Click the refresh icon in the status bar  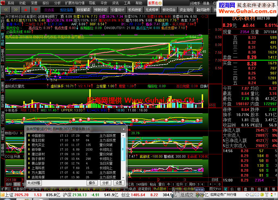pyautogui.click(x=247, y=195)
